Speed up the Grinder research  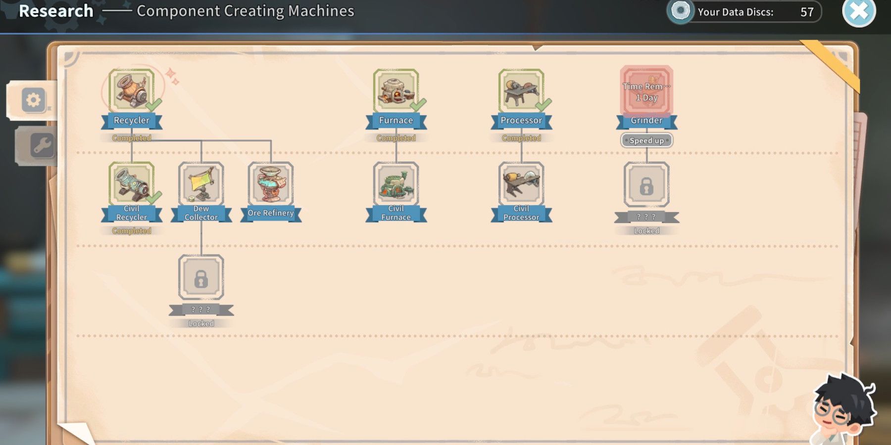(x=646, y=140)
